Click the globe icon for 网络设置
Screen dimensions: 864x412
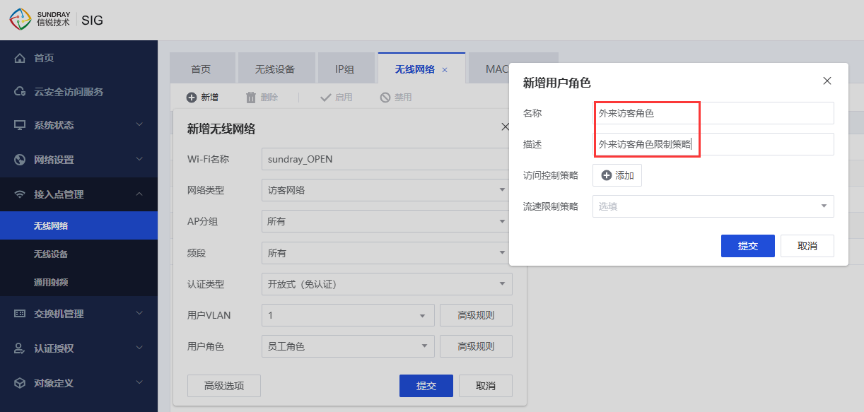pyautogui.click(x=20, y=160)
